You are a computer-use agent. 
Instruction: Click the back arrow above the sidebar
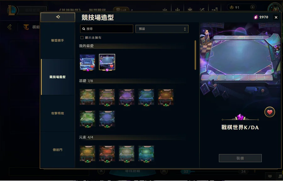[58, 17]
